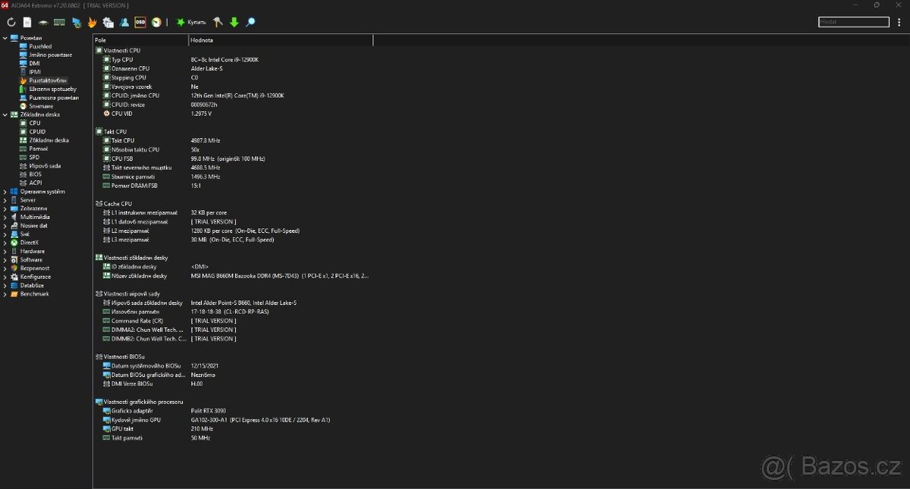Click the Xbox icon beside DirectX
The height and width of the screenshot is (489, 910).
(14, 243)
